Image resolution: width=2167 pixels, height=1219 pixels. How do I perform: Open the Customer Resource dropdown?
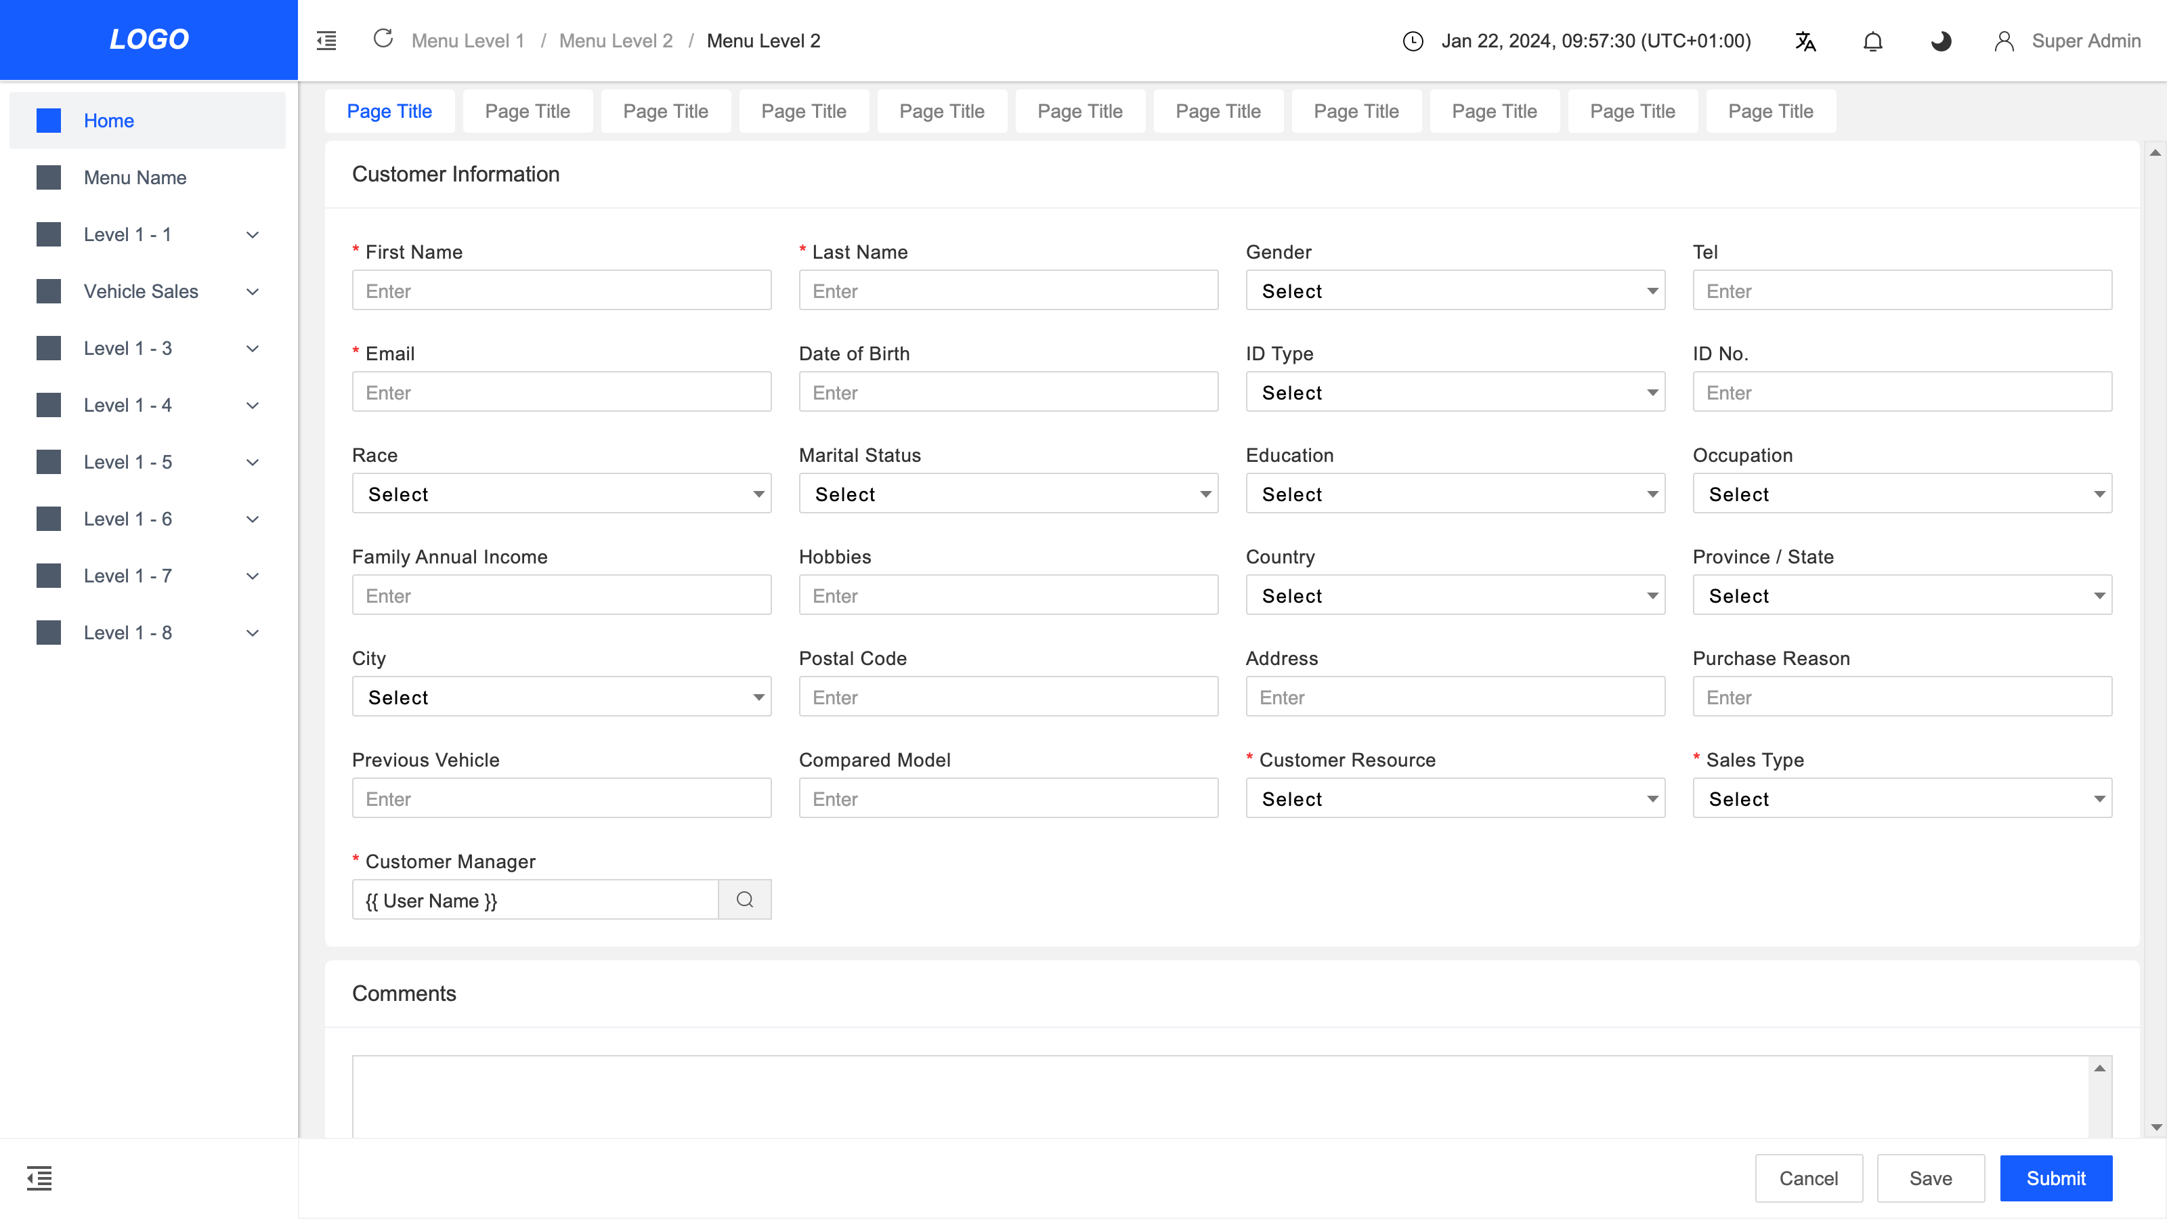(x=1455, y=798)
